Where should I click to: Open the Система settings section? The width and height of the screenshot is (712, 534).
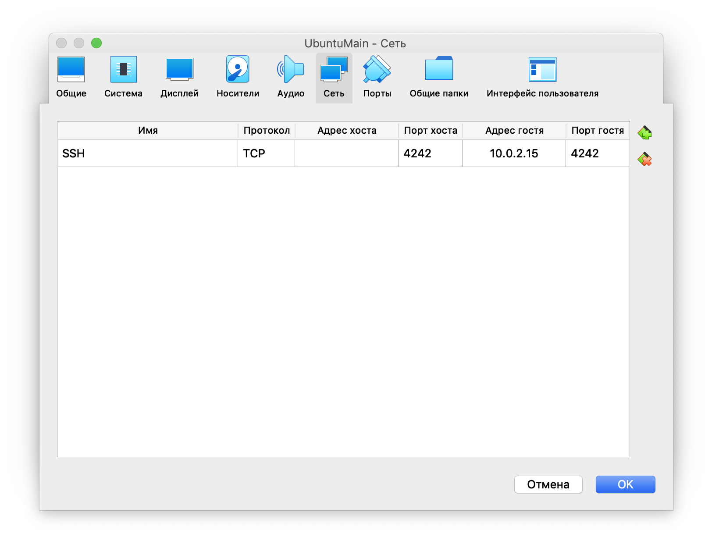(x=123, y=78)
